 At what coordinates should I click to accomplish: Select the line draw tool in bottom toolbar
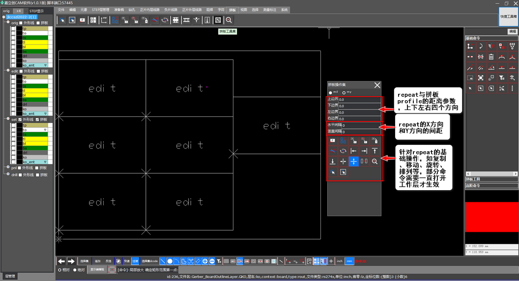163,261
